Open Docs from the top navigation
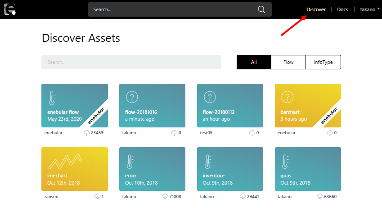Viewport: 382px width, 208px height. 342,9
